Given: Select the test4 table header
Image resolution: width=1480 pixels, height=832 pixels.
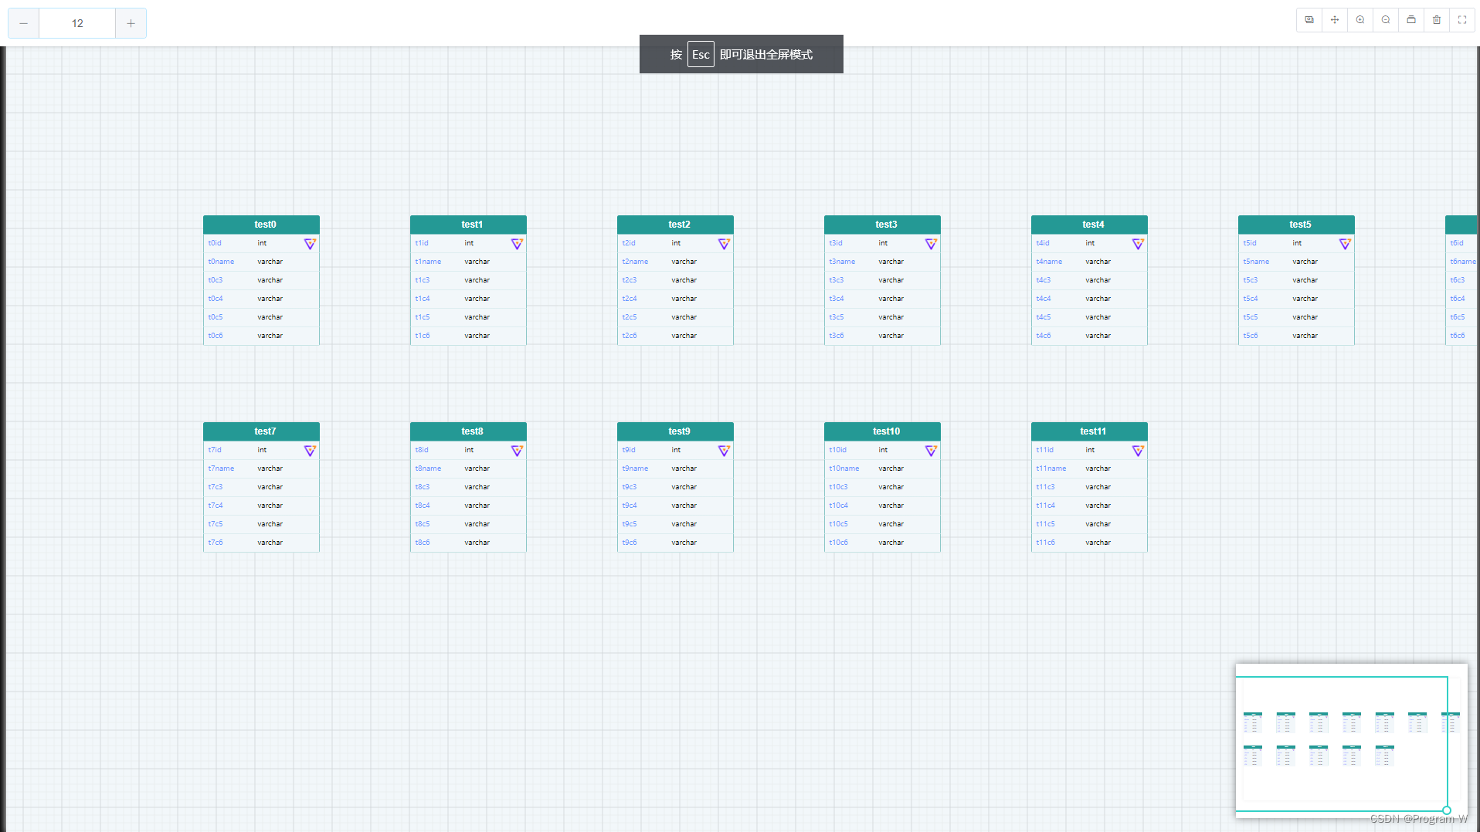Looking at the screenshot, I should (1089, 225).
